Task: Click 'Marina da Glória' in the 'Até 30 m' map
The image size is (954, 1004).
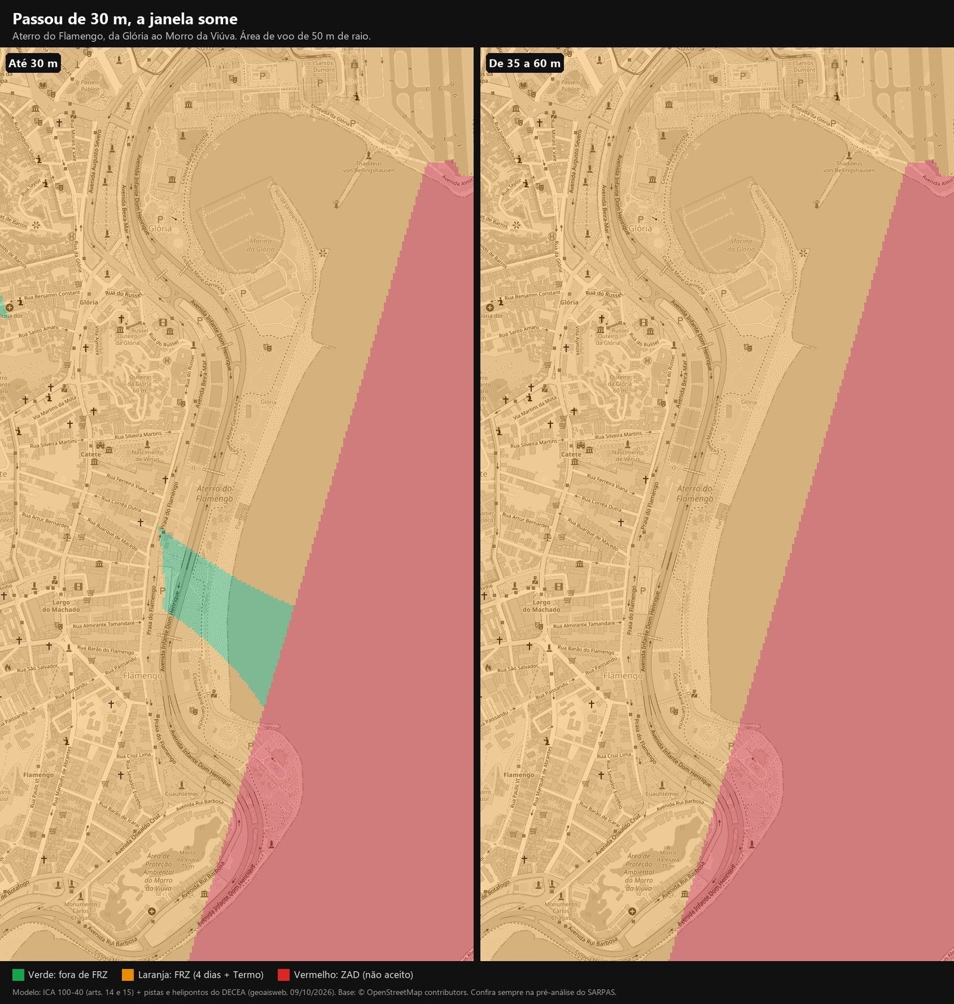Action: (261, 245)
